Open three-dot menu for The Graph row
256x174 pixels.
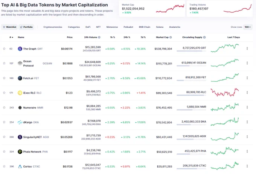pyautogui.click(x=247, y=48)
